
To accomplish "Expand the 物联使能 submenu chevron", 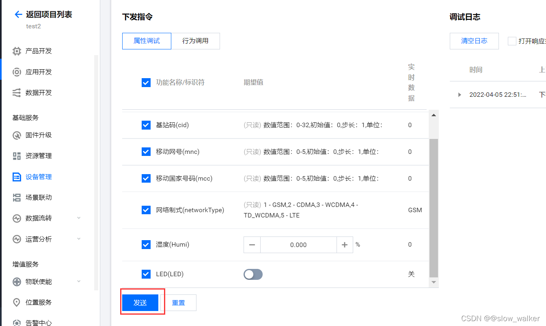I will (x=79, y=281).
